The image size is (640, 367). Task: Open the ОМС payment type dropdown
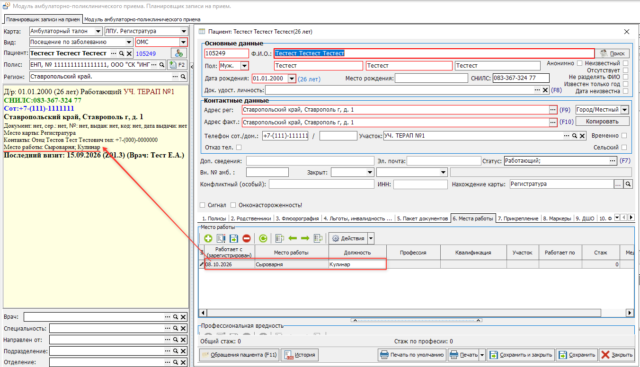click(x=183, y=42)
